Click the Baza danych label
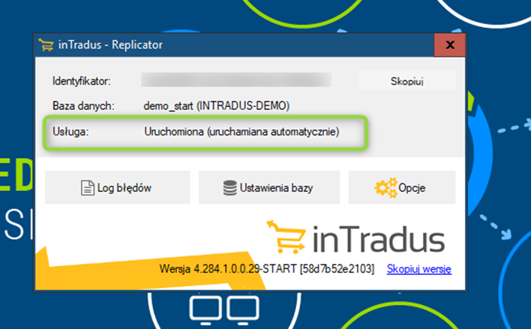 pos(83,106)
